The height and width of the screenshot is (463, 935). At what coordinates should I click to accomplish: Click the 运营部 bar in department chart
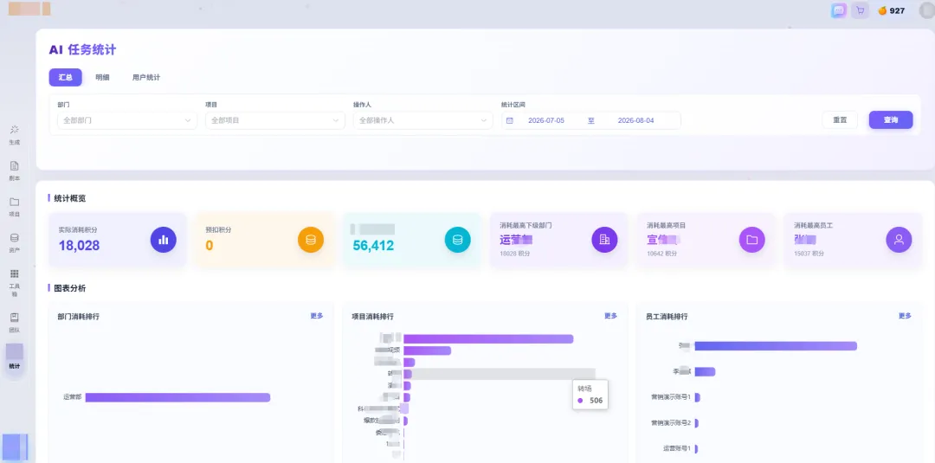pyautogui.click(x=177, y=397)
